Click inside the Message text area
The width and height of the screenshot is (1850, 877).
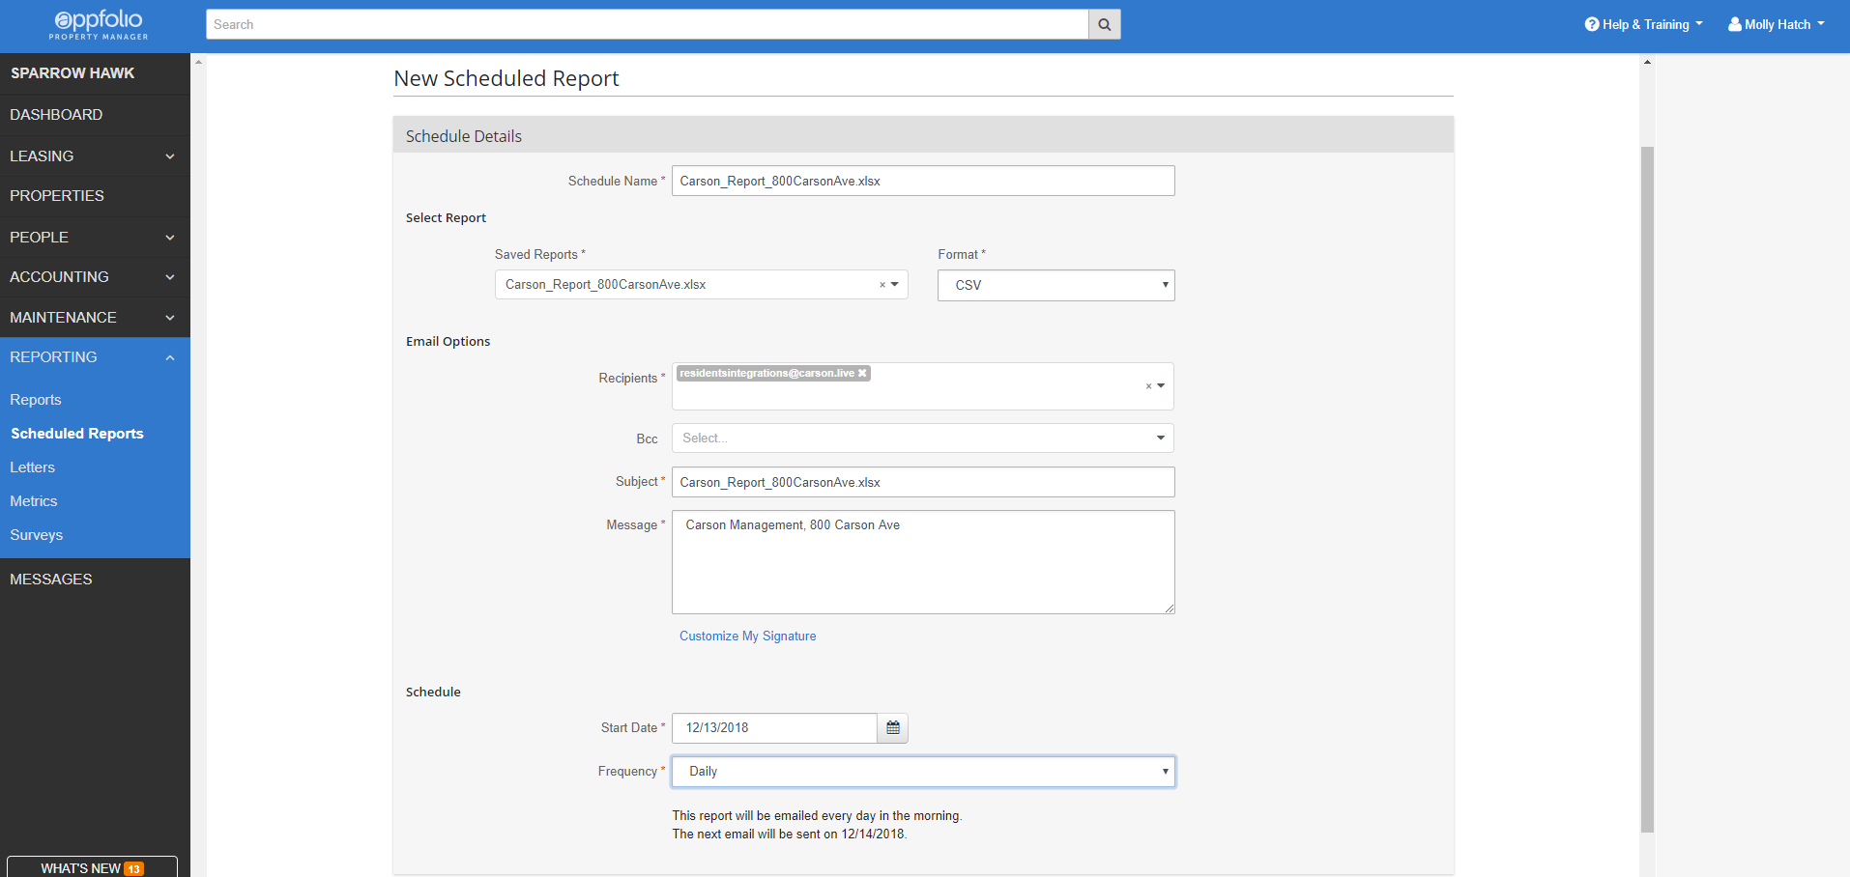click(x=923, y=562)
